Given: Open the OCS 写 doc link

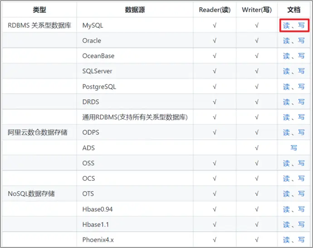Looking at the screenshot, I should [301, 178].
